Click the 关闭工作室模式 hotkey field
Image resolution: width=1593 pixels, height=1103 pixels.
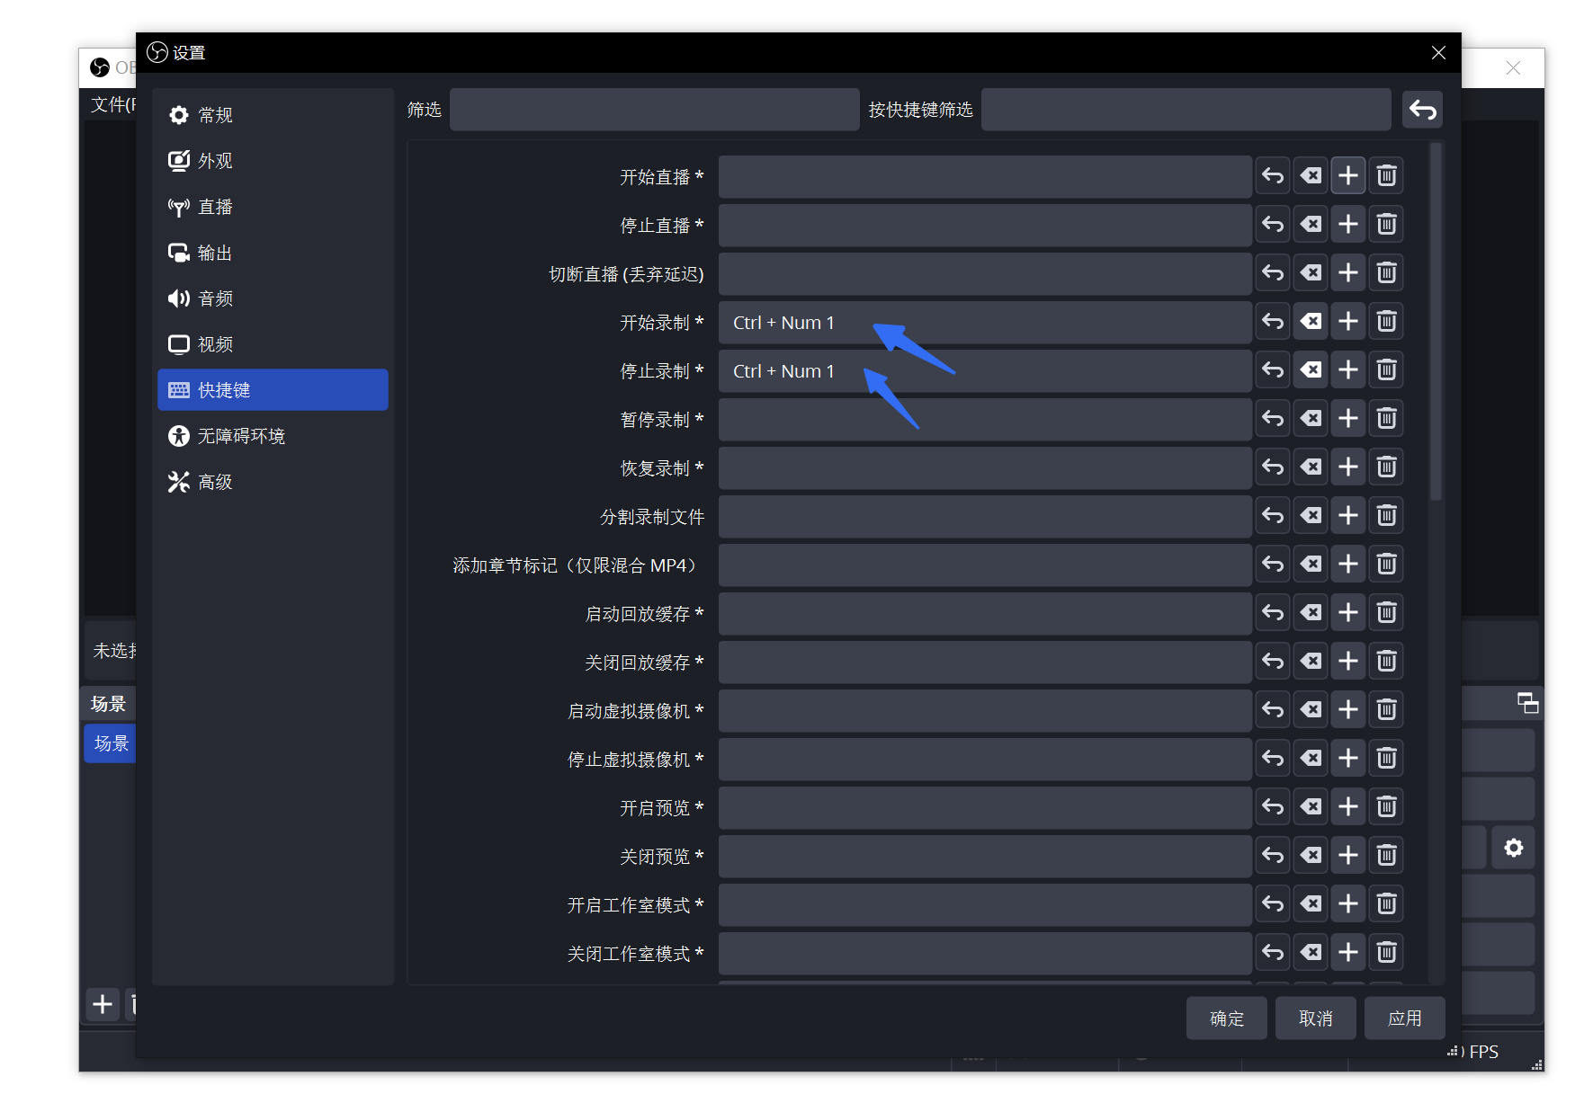click(985, 953)
